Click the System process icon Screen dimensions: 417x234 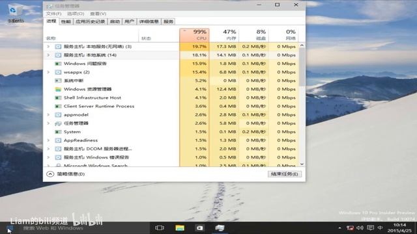tap(58, 131)
